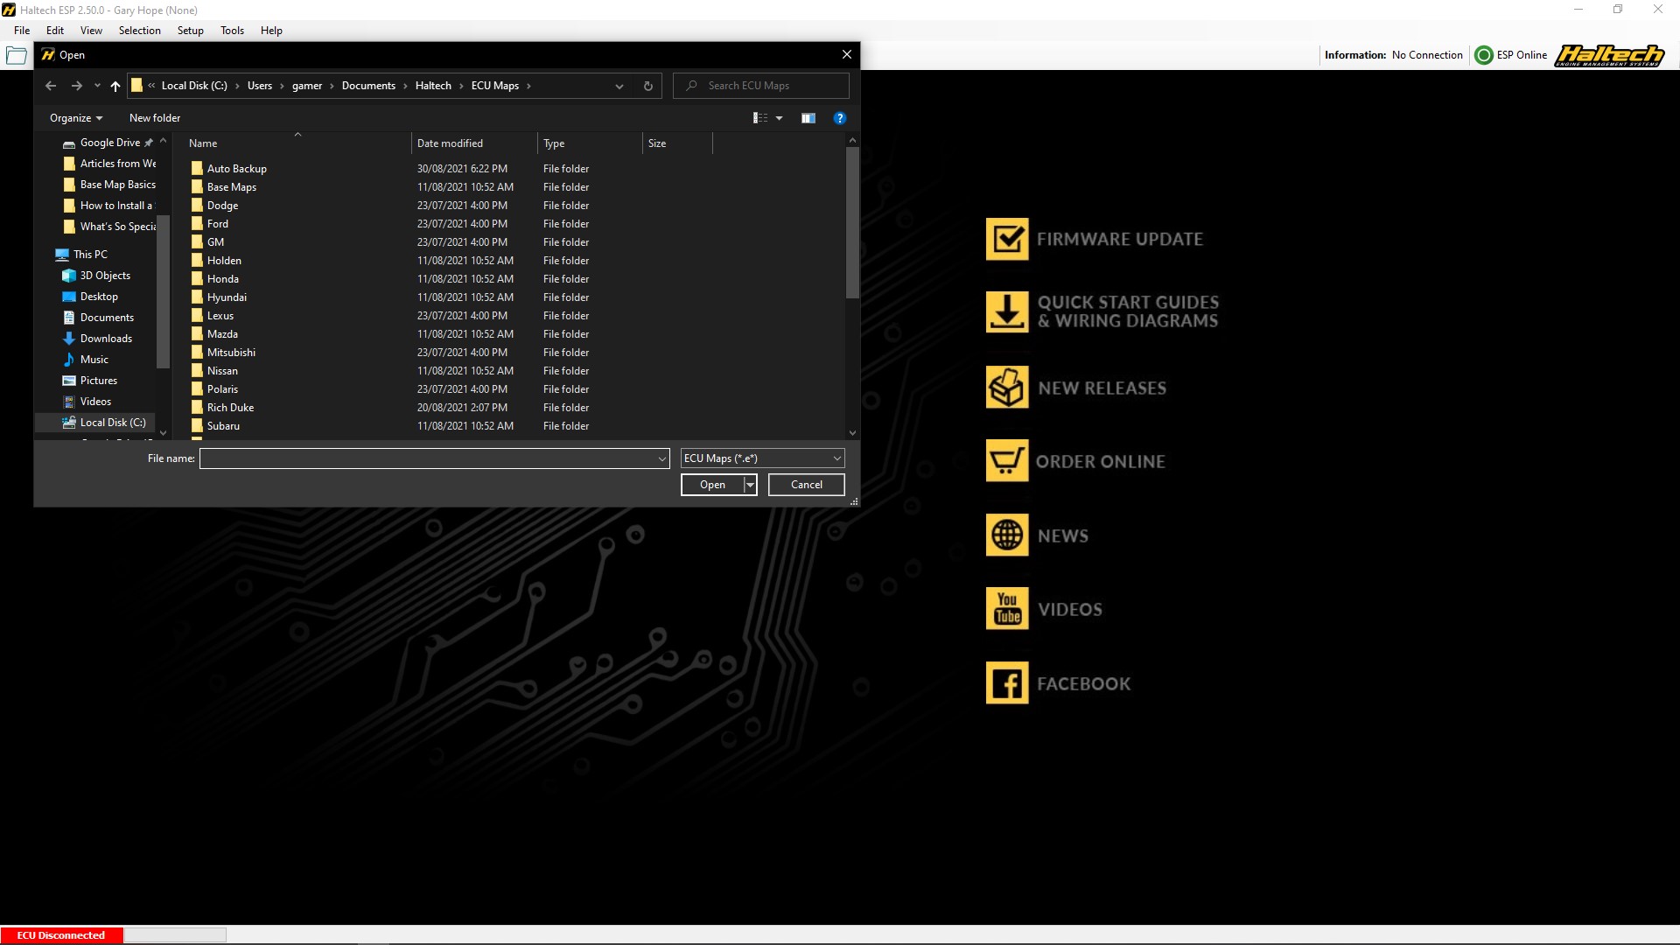
Task: Open the view options dropdown arrow
Action: click(779, 118)
